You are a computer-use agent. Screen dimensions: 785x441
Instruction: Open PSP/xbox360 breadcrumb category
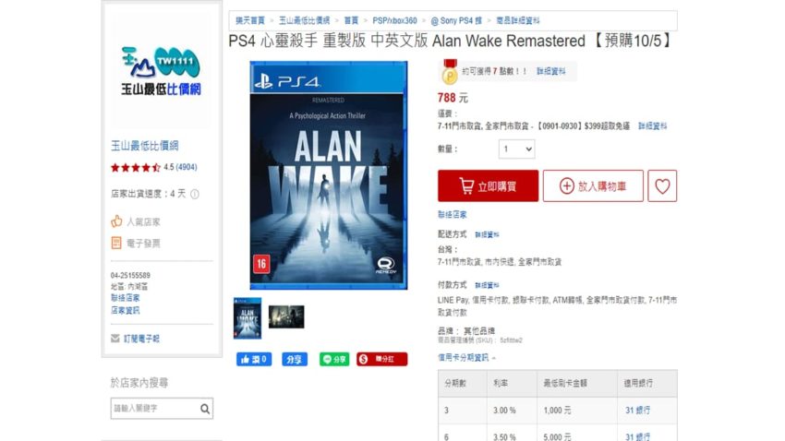pos(394,20)
